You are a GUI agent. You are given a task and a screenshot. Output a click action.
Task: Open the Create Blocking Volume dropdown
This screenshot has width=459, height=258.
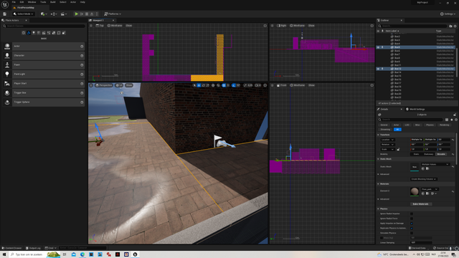point(424,179)
